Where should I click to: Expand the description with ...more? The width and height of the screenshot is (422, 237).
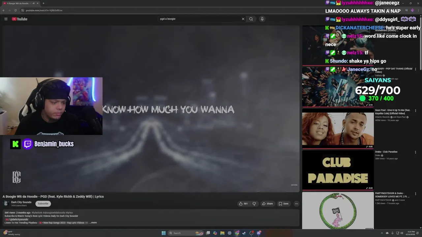(93, 223)
